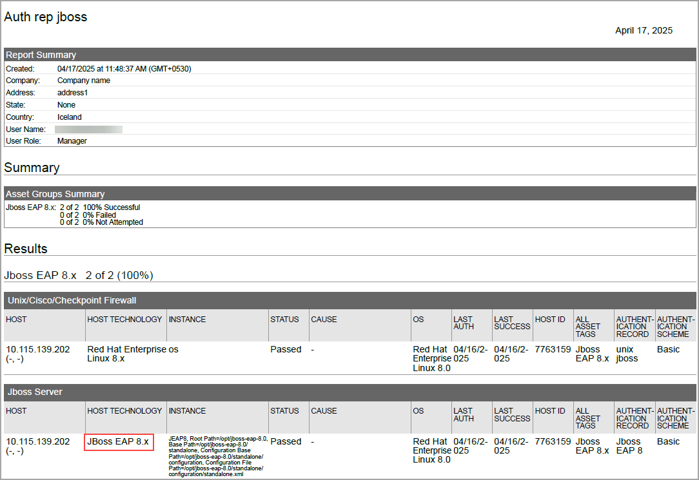
Task: Click the Created timestamp 04/17/2025 at 11:48:37 AM
Action: [x=124, y=68]
